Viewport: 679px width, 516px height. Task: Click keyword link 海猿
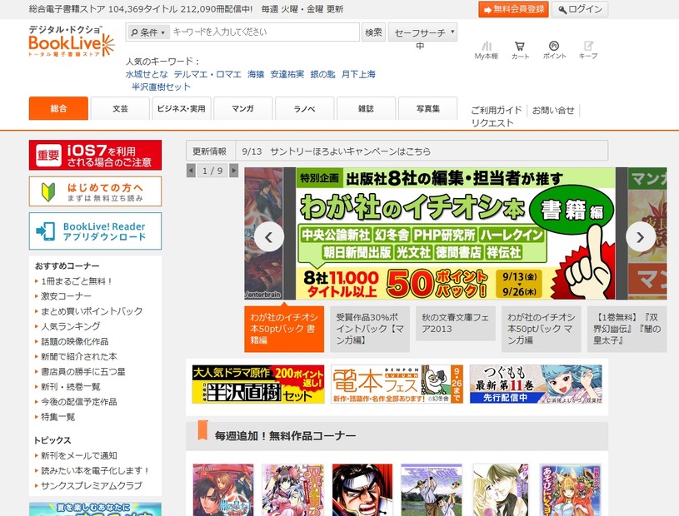[256, 74]
